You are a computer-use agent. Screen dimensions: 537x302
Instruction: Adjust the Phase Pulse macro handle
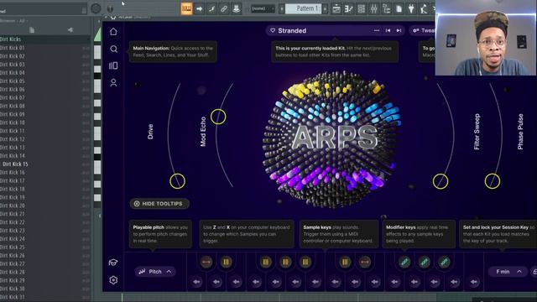tap(493, 181)
